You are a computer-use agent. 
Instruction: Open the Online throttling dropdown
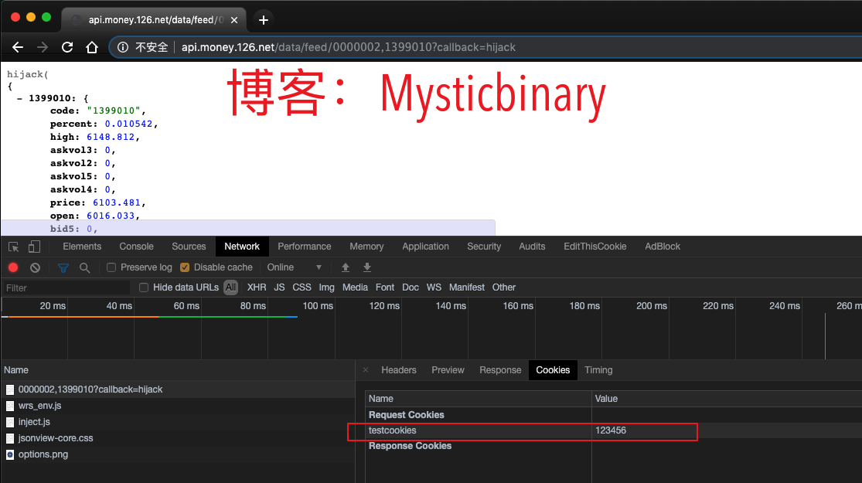(294, 267)
